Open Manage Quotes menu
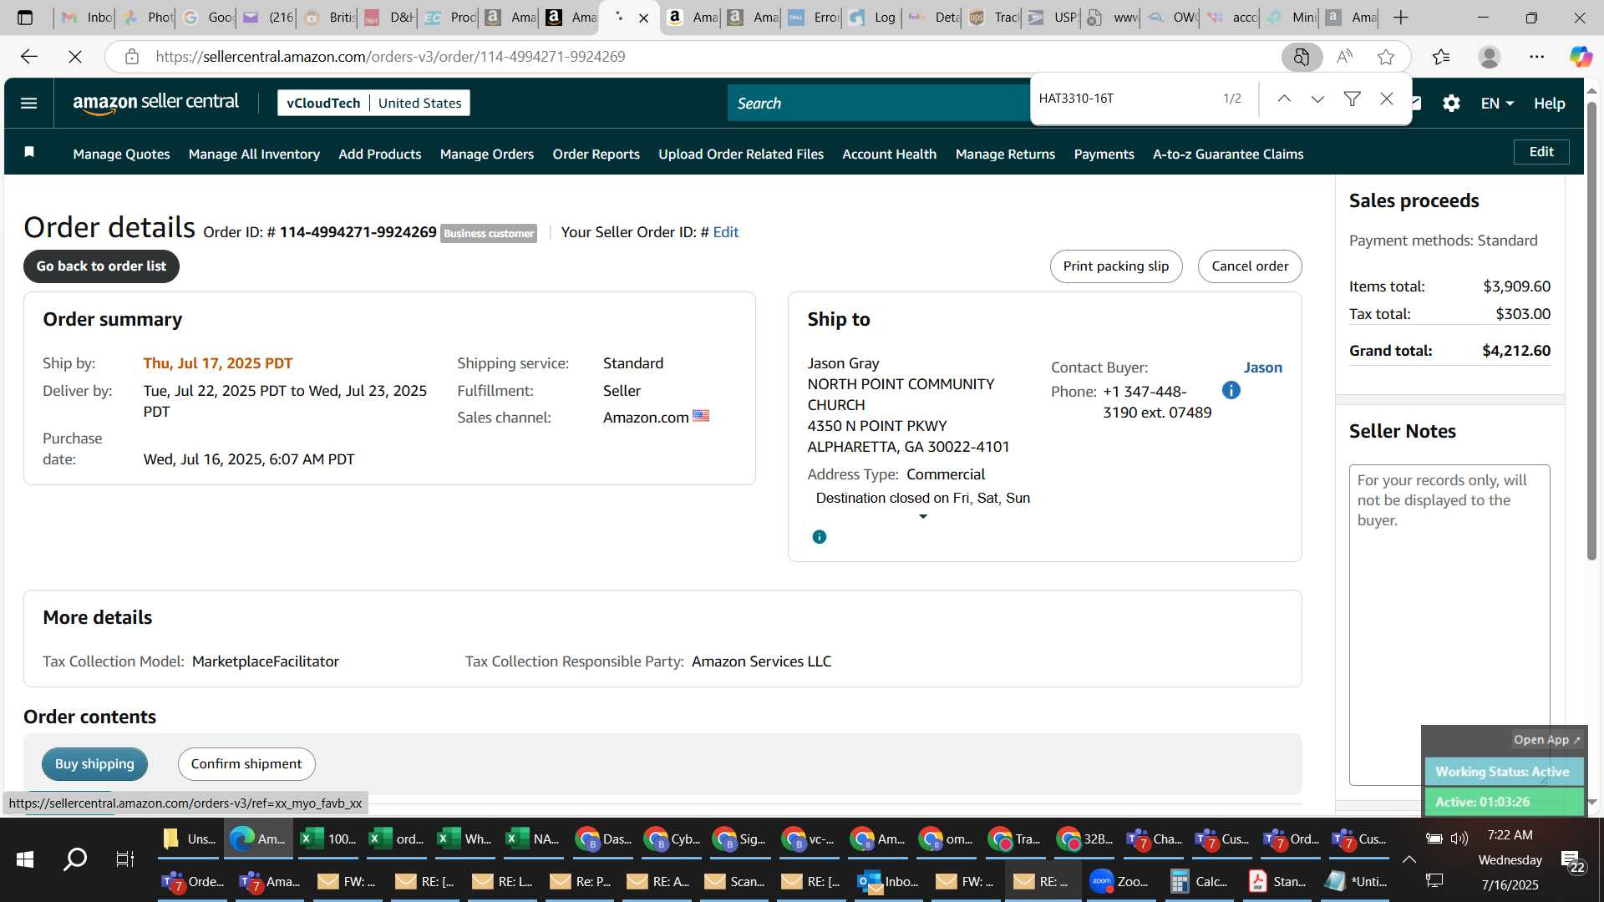This screenshot has height=902, width=1604. pyautogui.click(x=121, y=154)
